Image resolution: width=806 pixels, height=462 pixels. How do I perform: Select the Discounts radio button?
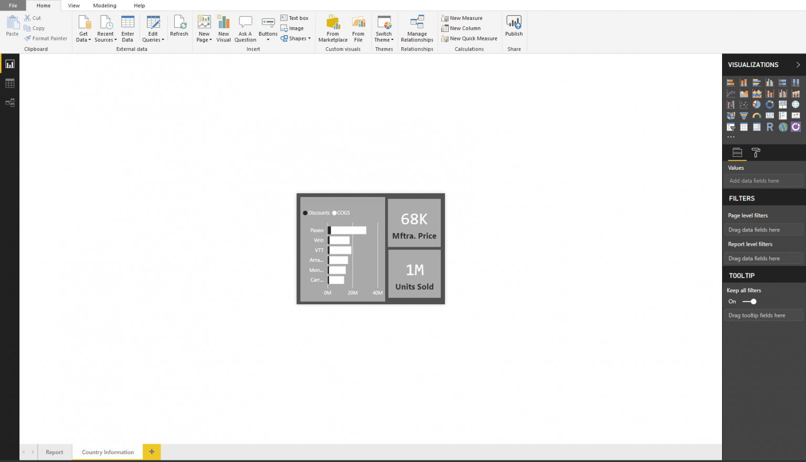tap(305, 213)
